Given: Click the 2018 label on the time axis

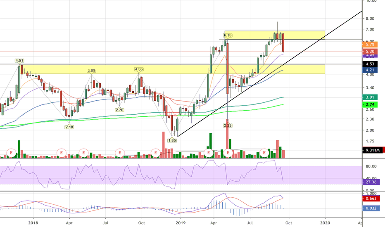Looking at the screenshot, I should [x=33, y=223].
